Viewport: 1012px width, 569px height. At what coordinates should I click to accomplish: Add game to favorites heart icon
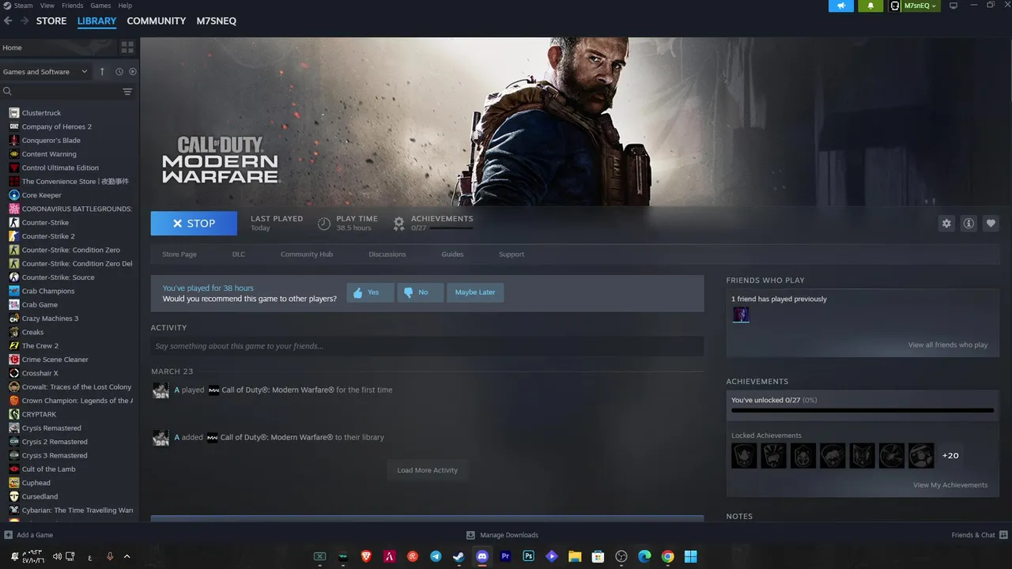991,224
